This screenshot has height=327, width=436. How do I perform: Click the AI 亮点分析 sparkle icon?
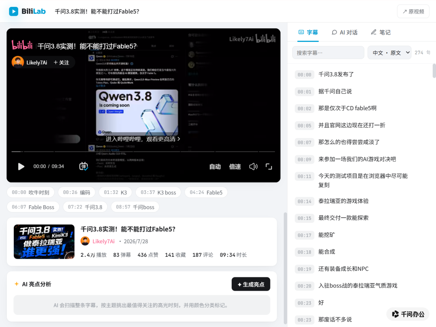[x=17, y=284]
